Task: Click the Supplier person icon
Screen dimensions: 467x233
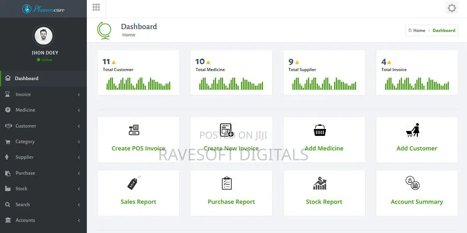Action: [x=7, y=157]
